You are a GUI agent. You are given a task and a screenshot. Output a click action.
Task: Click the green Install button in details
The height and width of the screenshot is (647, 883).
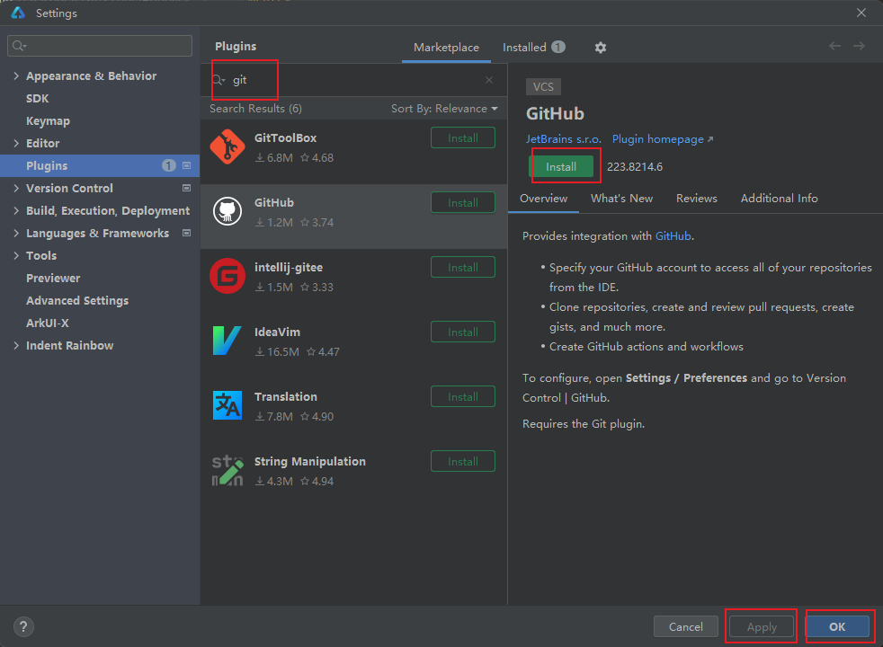561,166
